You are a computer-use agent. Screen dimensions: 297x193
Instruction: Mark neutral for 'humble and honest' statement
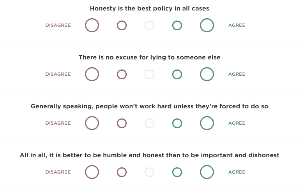pyautogui.click(x=149, y=172)
